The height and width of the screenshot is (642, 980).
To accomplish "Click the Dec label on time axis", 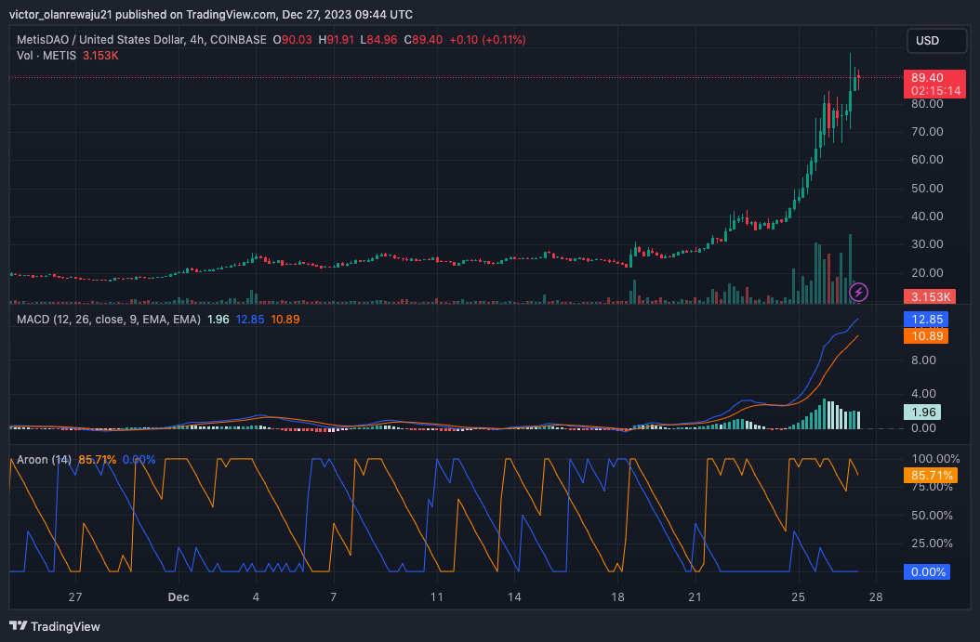I will pos(179,597).
